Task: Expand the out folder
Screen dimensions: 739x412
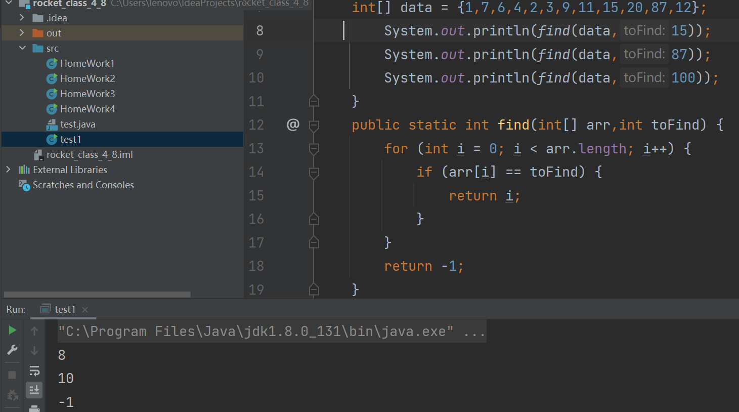Action: coord(22,33)
